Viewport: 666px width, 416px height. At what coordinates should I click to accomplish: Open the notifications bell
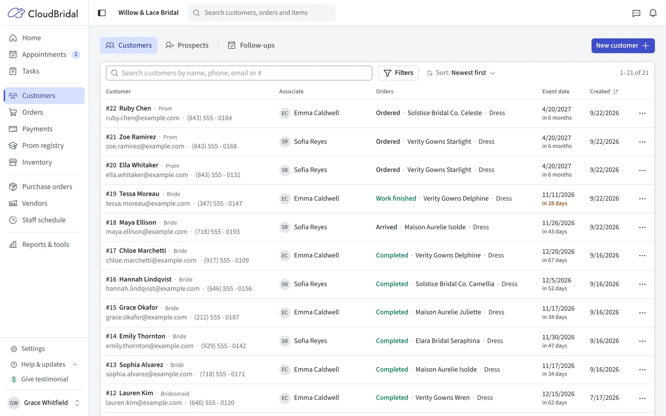pyautogui.click(x=653, y=13)
